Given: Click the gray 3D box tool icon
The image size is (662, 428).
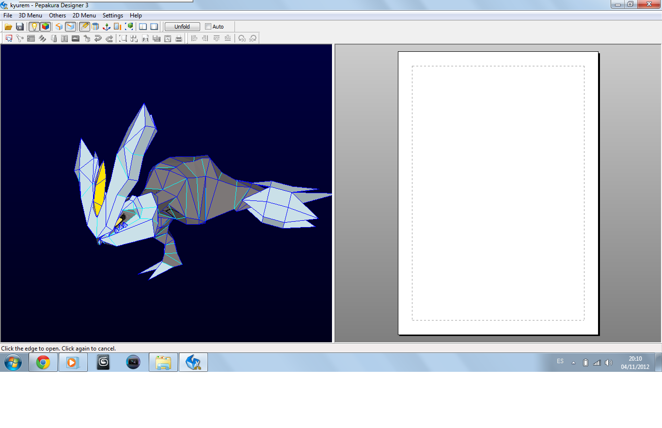Looking at the screenshot, I should [87, 38].
